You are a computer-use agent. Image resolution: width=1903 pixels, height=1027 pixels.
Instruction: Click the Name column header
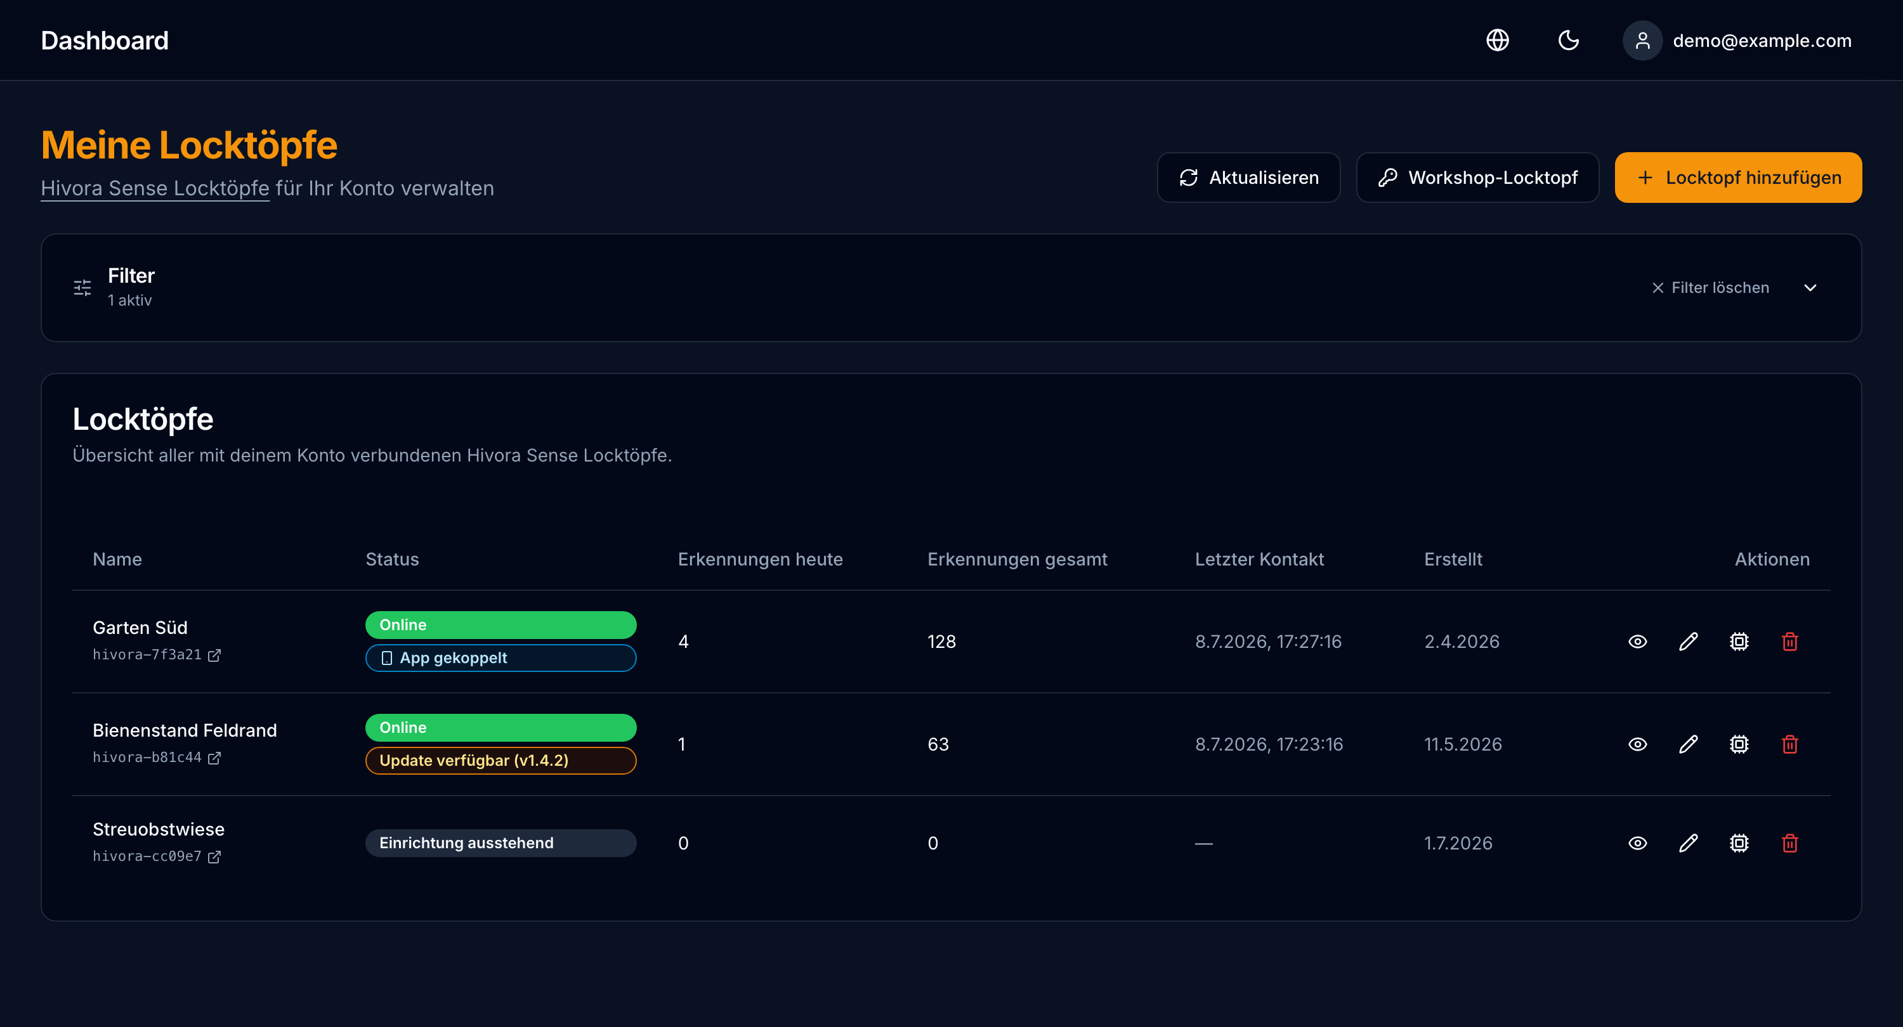coord(117,560)
